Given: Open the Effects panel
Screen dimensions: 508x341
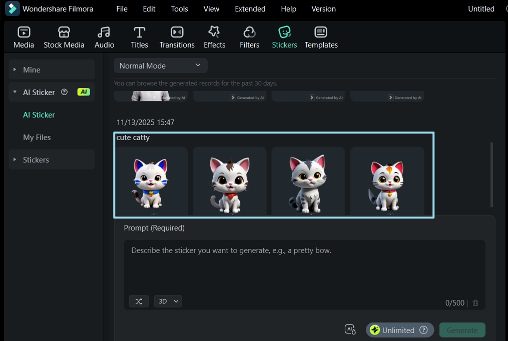Looking at the screenshot, I should click(x=214, y=36).
